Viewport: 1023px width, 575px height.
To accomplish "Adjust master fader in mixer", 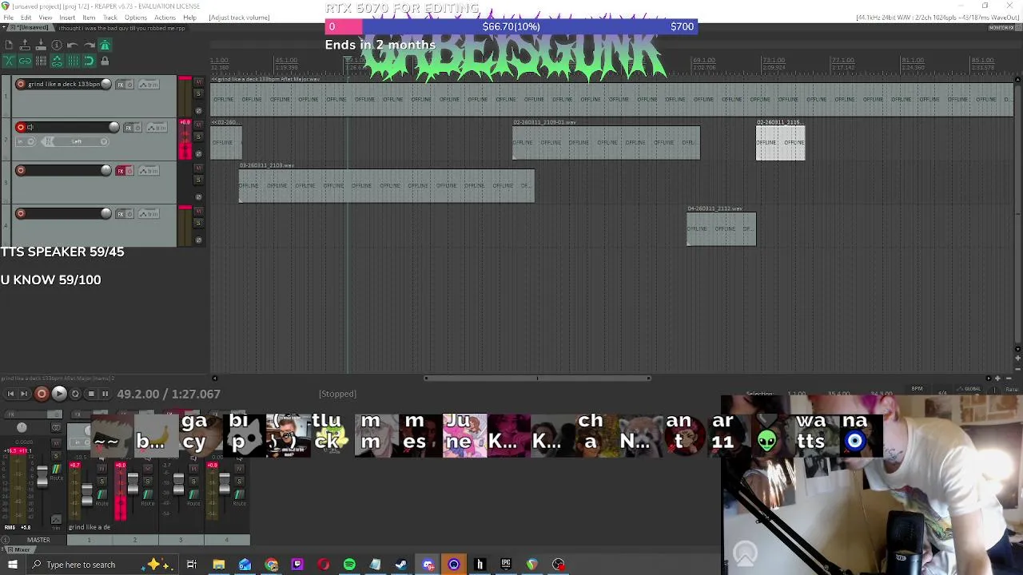I will pos(42,478).
